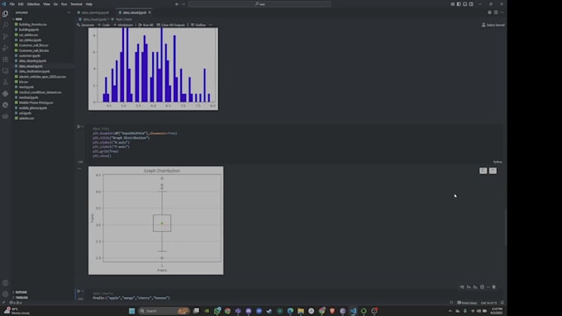The height and width of the screenshot is (316, 562).
Task: Click Clear All Outputs
Action: [x=171, y=25]
